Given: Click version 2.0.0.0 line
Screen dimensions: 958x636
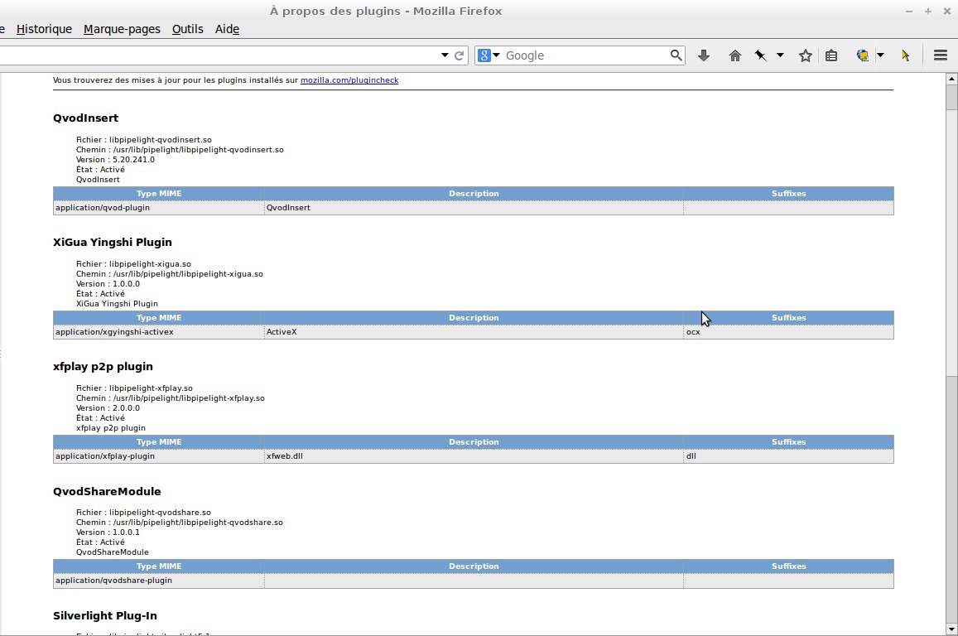Looking at the screenshot, I should [108, 408].
